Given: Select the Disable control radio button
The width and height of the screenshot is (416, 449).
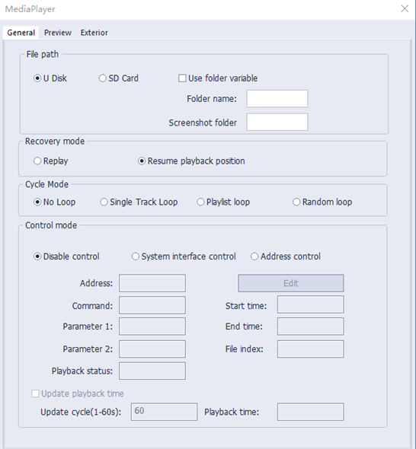Looking at the screenshot, I should click(66, 256).
